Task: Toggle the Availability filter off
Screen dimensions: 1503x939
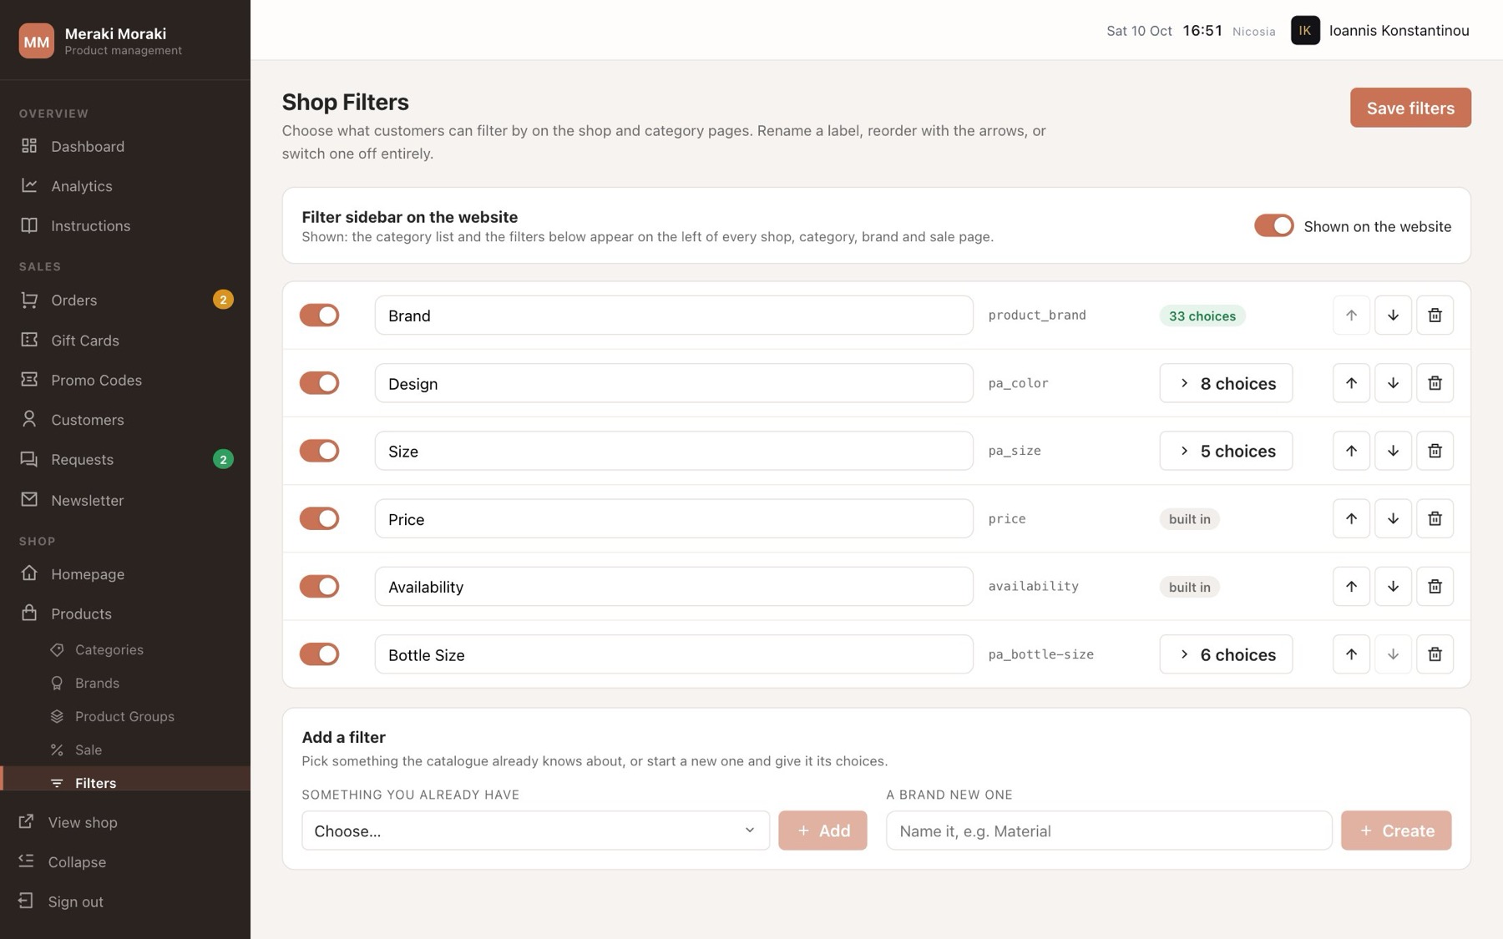Action: coord(319,587)
